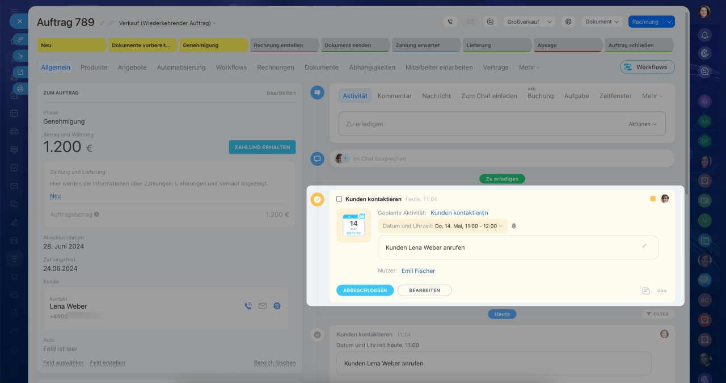Click the ABGESCHLOSSEN button

[x=365, y=290]
